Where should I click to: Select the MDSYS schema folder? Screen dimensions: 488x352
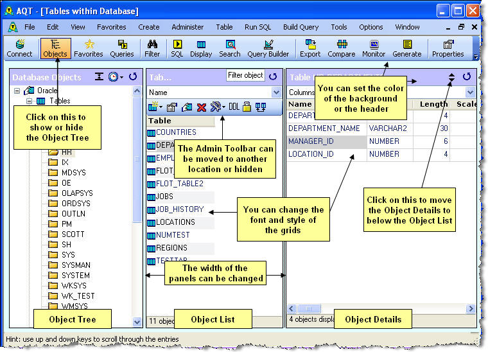point(67,172)
